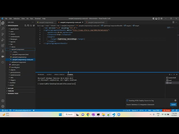179x134 pixels.
Task: Collapse the RUNNING TASKS section
Action: [13, 94]
